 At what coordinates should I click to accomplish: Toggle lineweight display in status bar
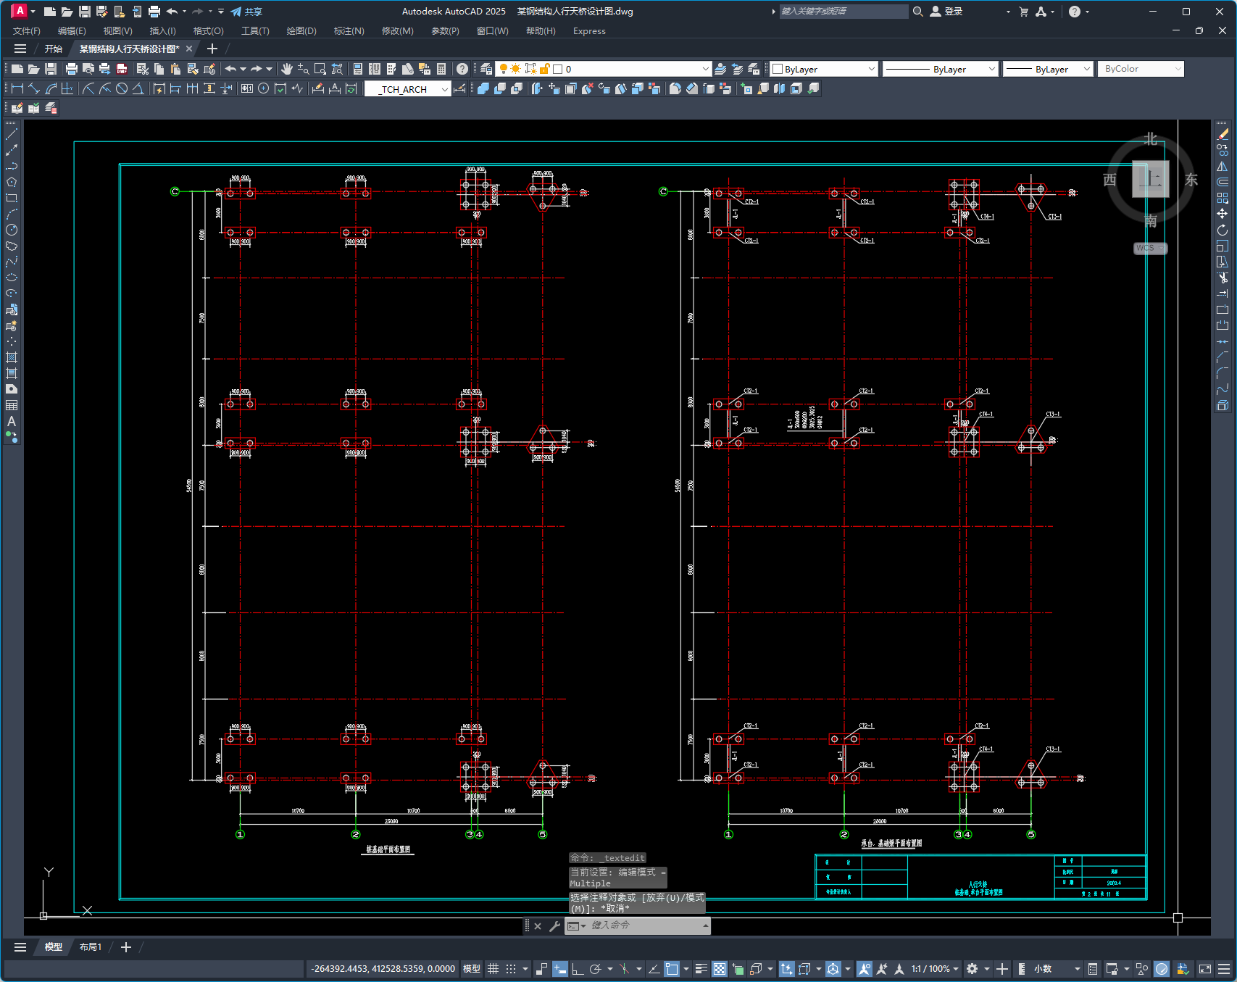701,969
